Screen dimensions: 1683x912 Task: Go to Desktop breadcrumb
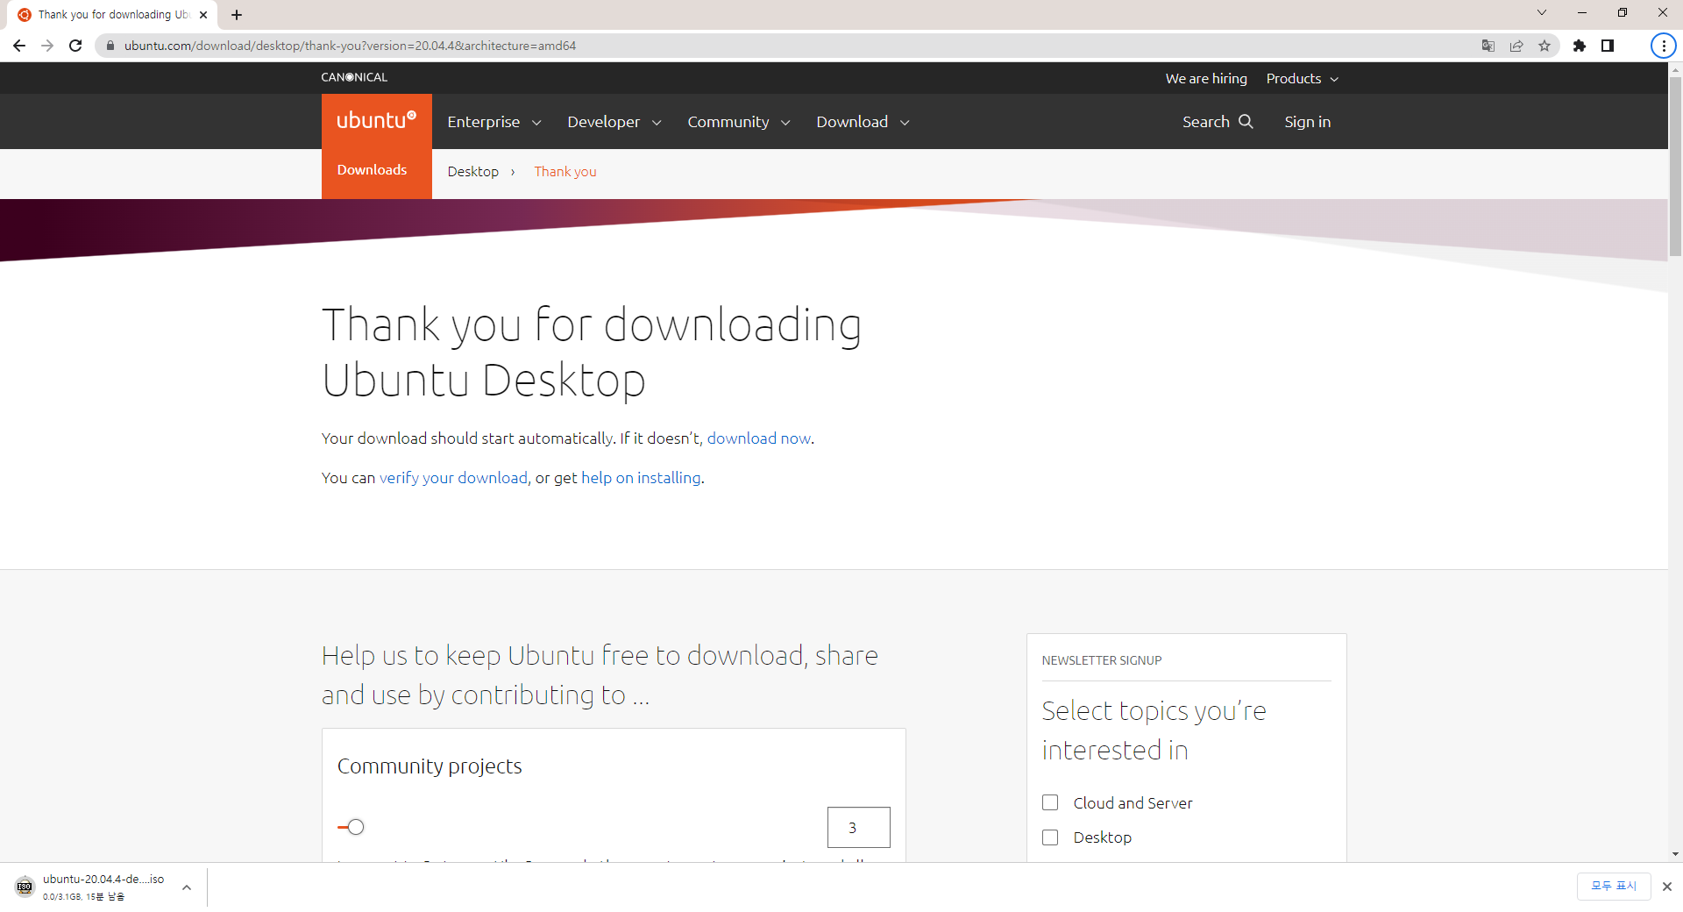coord(473,172)
